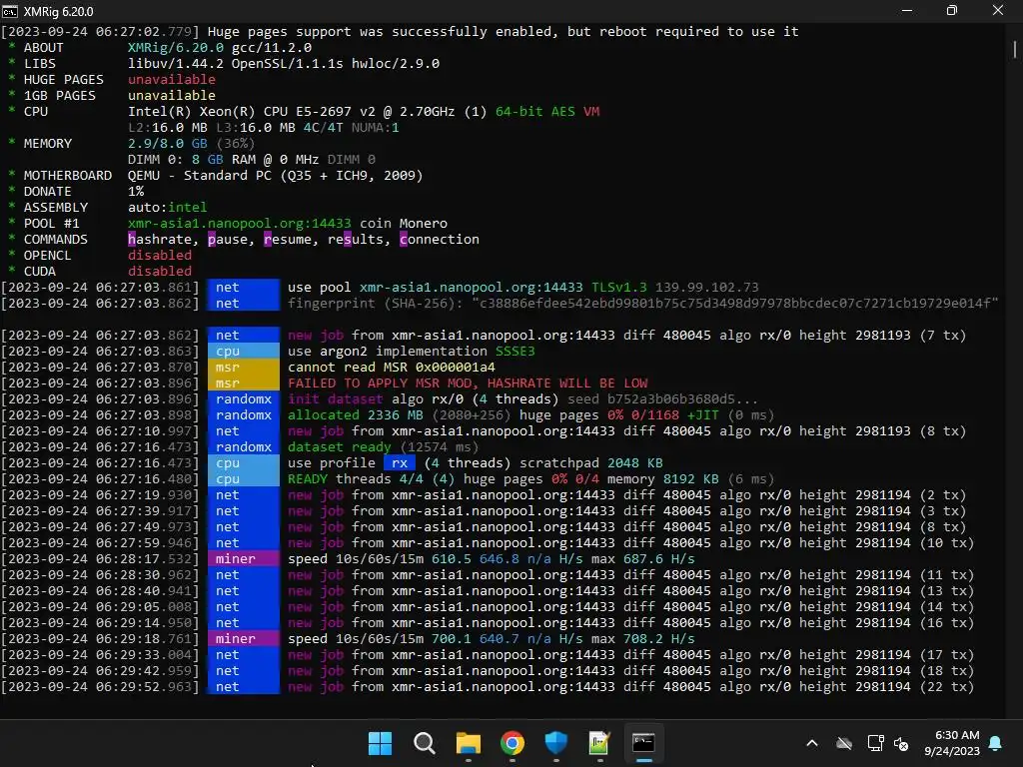Screen dimensions: 1023x767
Task: Click pool address in POOL #1 row
Action: click(x=240, y=223)
